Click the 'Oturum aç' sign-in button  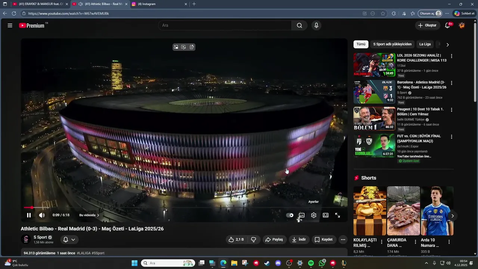430,13
